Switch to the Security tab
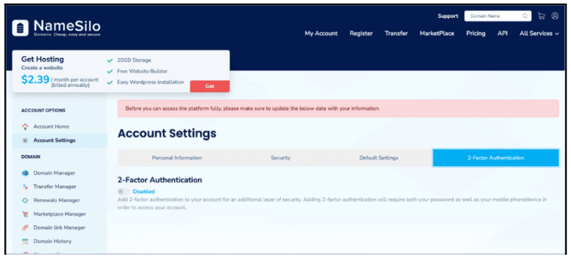The image size is (571, 258). [280, 158]
